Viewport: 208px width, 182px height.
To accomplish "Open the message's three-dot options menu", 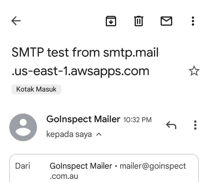I will click(x=195, y=125).
